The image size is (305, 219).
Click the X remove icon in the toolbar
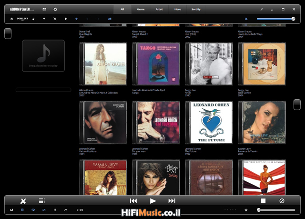click(x=55, y=19)
